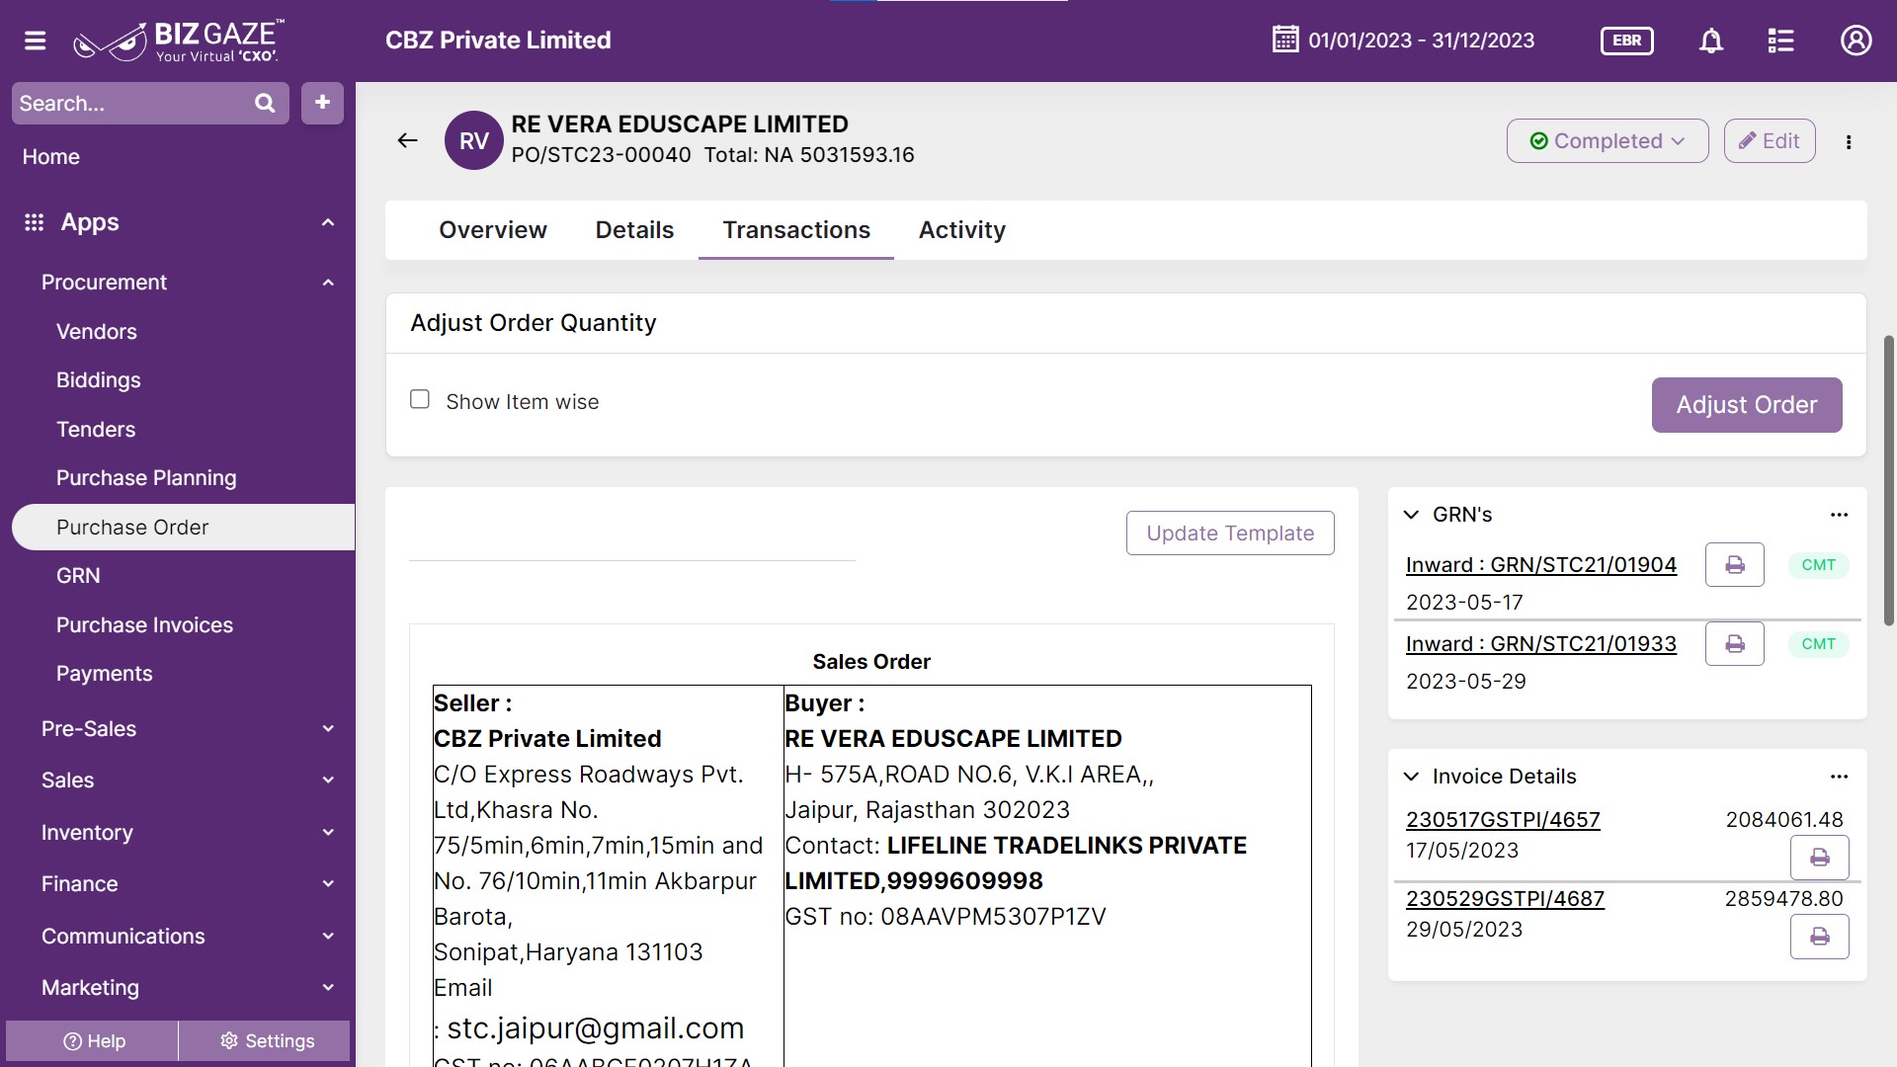Go back using the left arrow icon
This screenshot has height=1067, width=1897.
pos(407,140)
